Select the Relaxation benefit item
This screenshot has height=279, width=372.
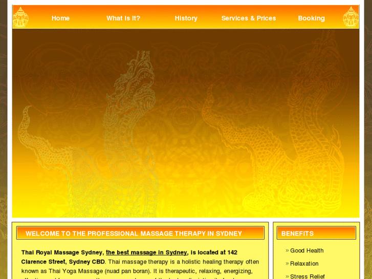[304, 264]
